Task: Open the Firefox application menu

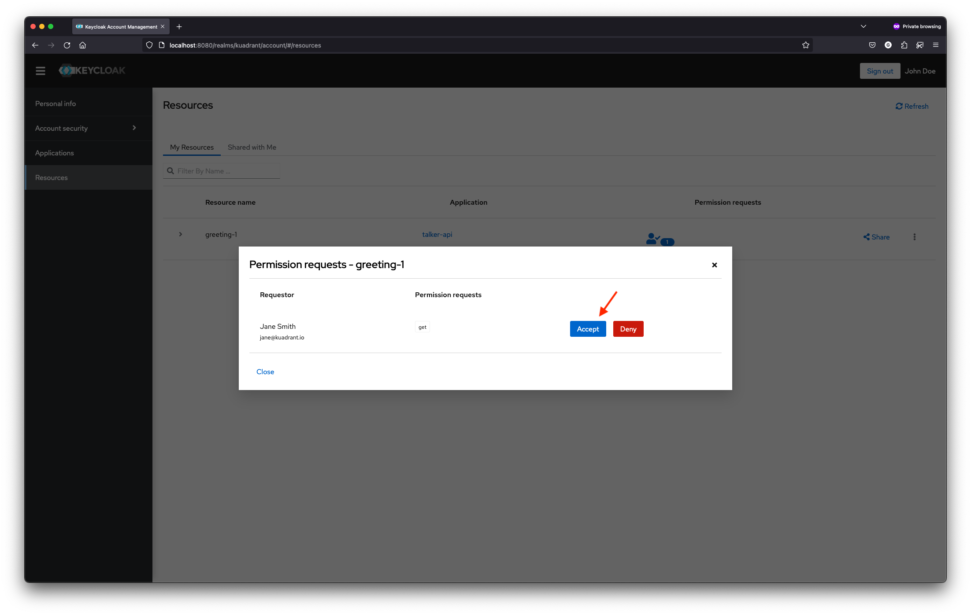Action: pyautogui.click(x=936, y=45)
